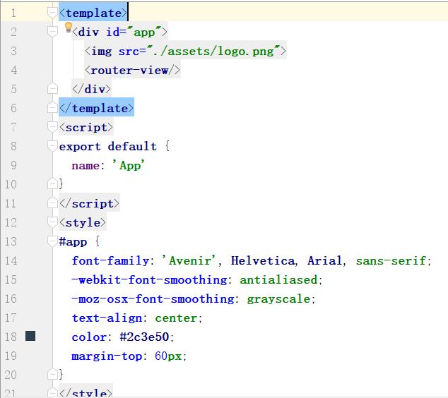Click the export default statement
This screenshot has height=398, width=448.
click(108, 146)
